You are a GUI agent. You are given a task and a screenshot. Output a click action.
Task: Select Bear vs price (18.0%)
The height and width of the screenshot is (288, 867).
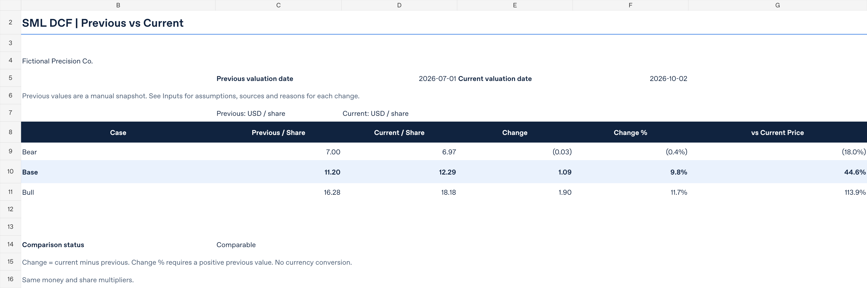tap(777, 152)
